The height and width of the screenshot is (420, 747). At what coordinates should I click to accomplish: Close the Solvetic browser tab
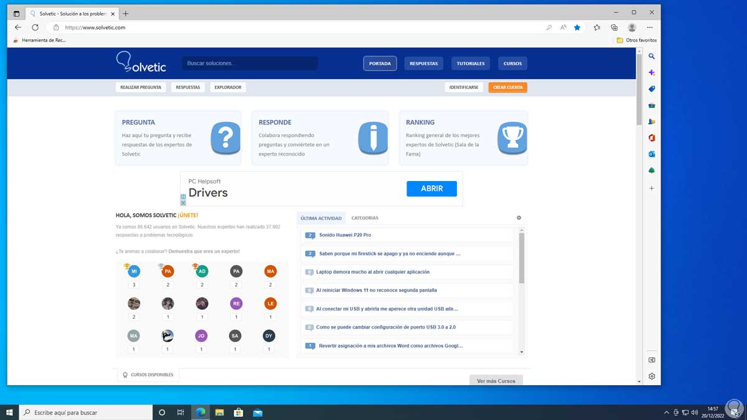[113, 13]
